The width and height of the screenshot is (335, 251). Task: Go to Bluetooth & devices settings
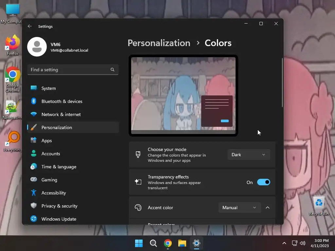click(73, 101)
